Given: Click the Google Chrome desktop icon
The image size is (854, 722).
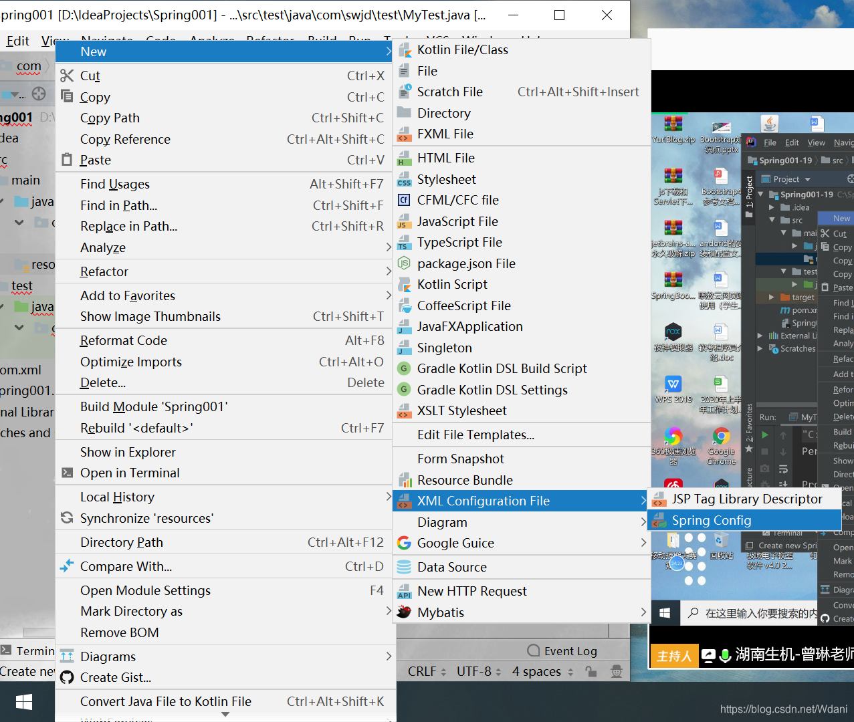Looking at the screenshot, I should [x=721, y=446].
